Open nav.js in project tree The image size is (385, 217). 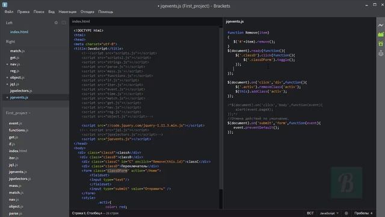point(13,200)
